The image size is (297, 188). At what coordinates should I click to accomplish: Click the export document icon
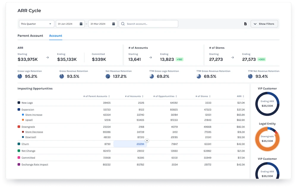click(x=245, y=24)
